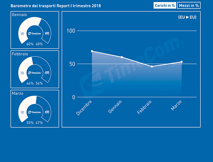This screenshot has height=162, width=213.
Task: Click the TimoCom logo in the Gennaio gauge
Action: click(35, 34)
